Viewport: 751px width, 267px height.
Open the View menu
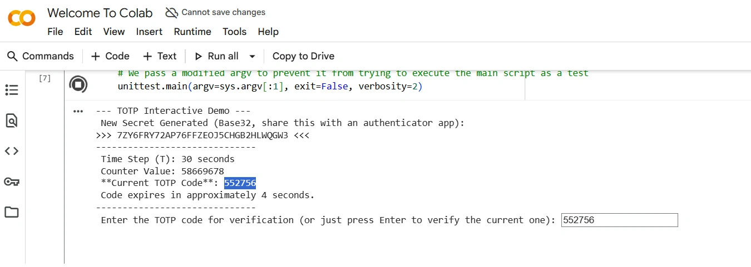pos(114,32)
